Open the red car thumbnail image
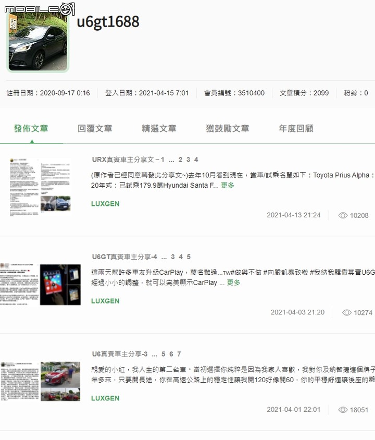375x440 pixels. (40, 382)
